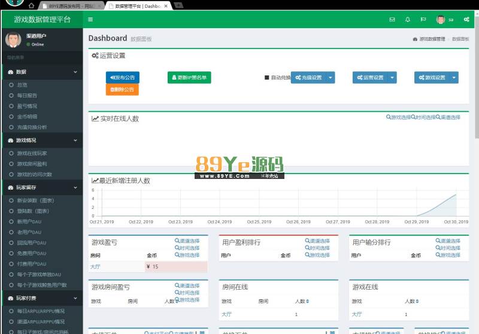479x334 pixels.
Task: Click 渠道选择 in 实时在线人数 panel
Action: (448, 117)
